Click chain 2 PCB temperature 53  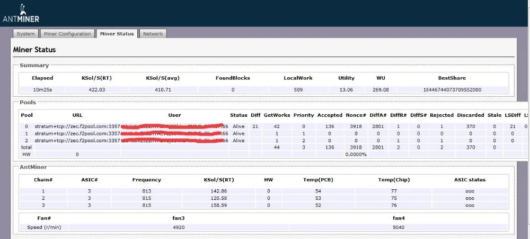[x=318, y=198]
